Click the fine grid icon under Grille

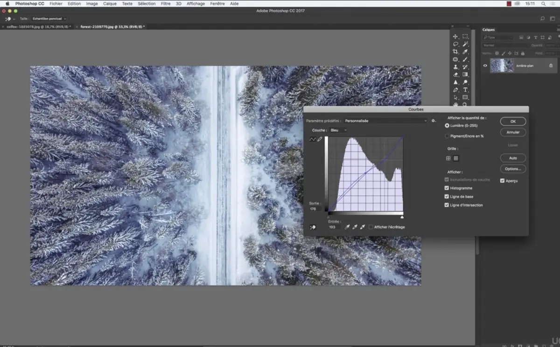point(455,158)
